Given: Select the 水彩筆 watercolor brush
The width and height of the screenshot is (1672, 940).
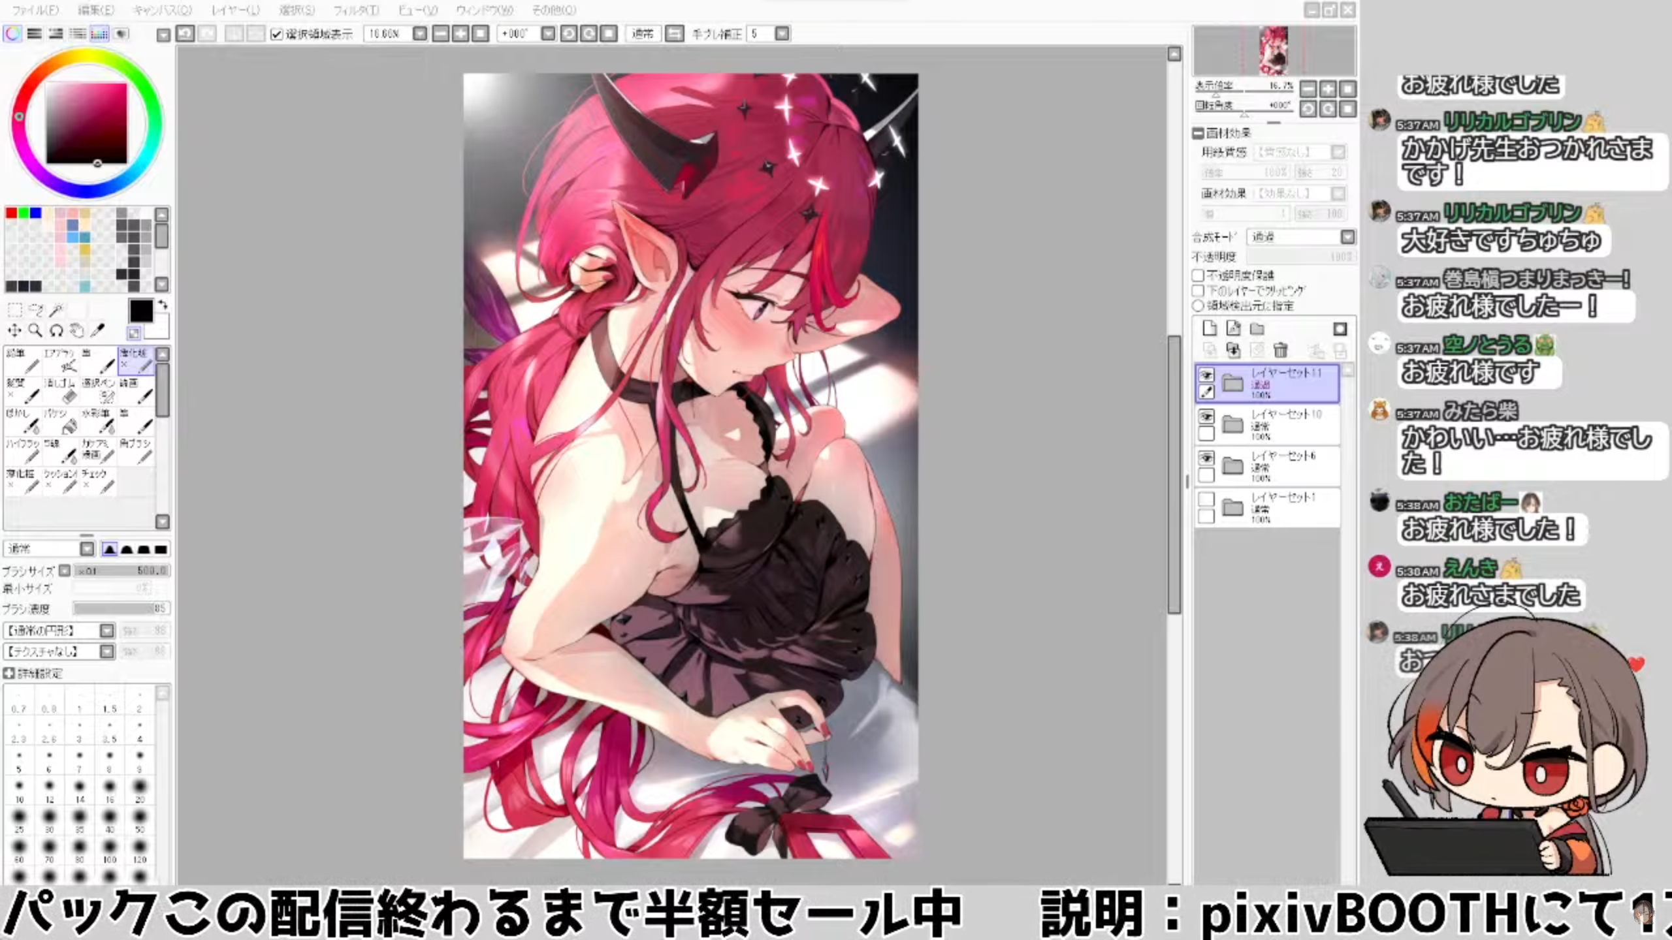Looking at the screenshot, I should [99, 421].
